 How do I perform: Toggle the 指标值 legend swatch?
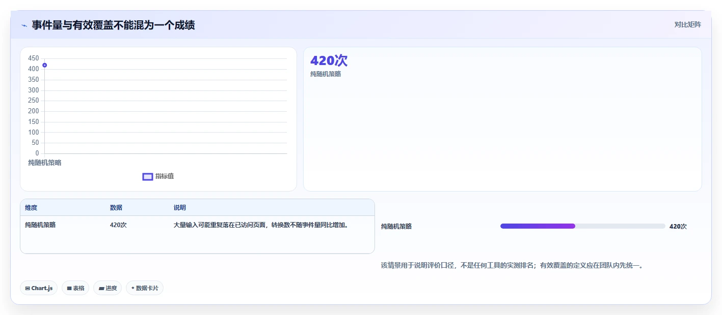(148, 176)
